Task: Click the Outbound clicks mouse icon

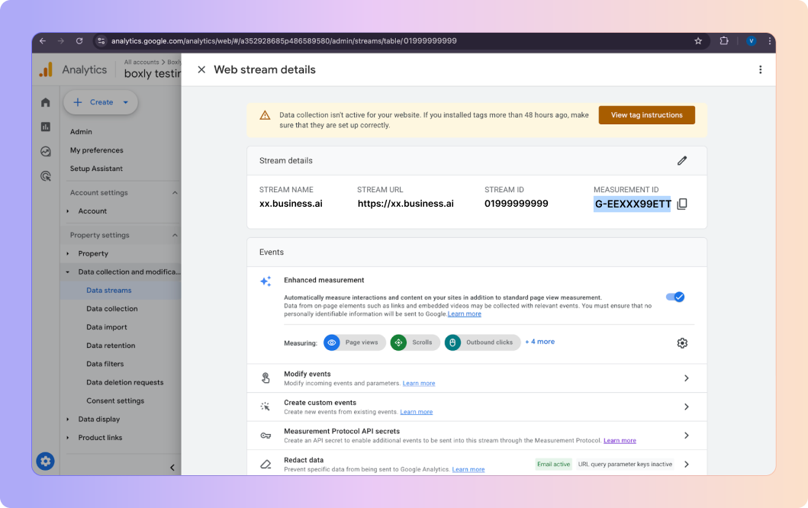Action: coord(452,342)
